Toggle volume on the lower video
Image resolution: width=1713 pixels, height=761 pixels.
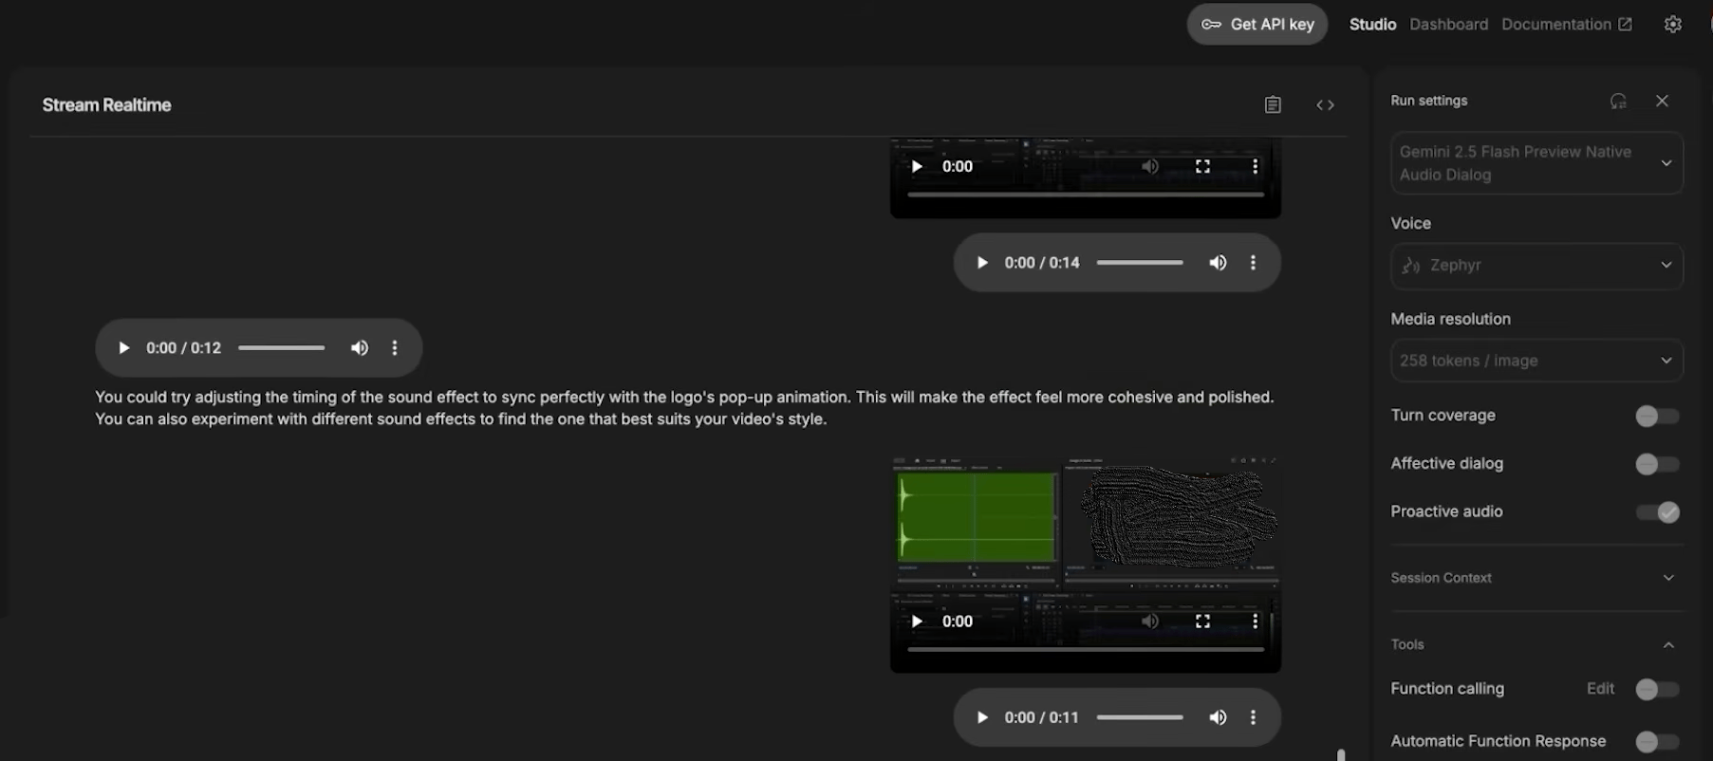(x=1150, y=622)
